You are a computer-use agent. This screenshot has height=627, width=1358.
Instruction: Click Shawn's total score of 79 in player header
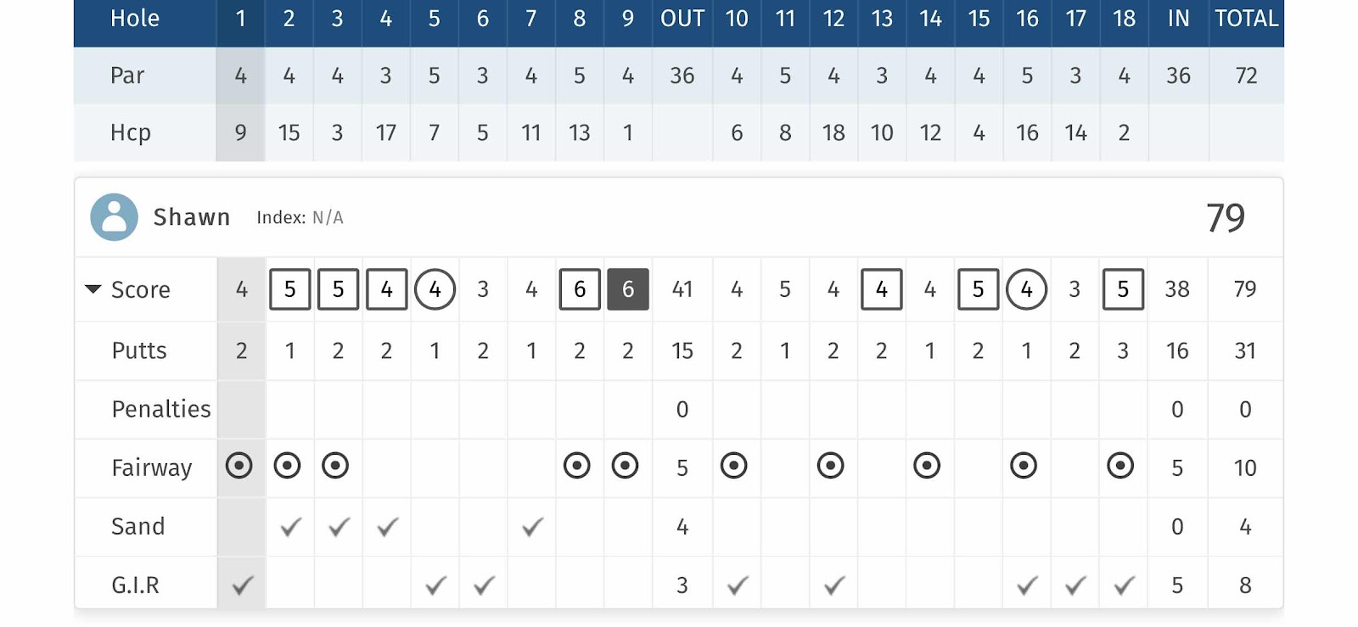[1226, 218]
